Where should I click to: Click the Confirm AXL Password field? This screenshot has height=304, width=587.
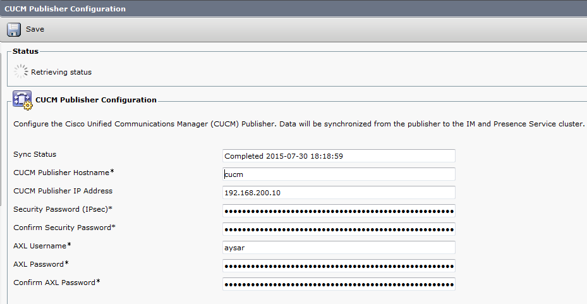[x=339, y=284]
